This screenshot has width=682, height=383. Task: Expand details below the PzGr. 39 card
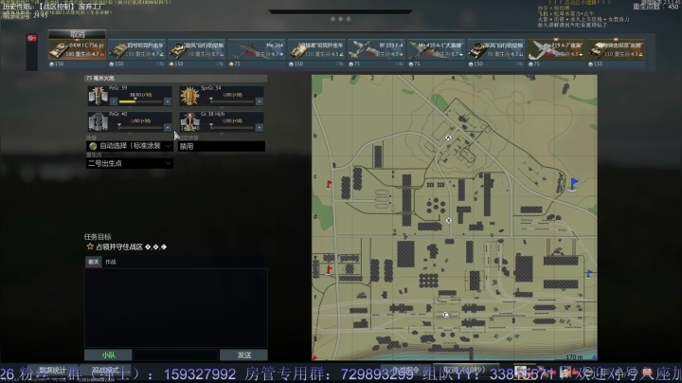tap(130, 107)
